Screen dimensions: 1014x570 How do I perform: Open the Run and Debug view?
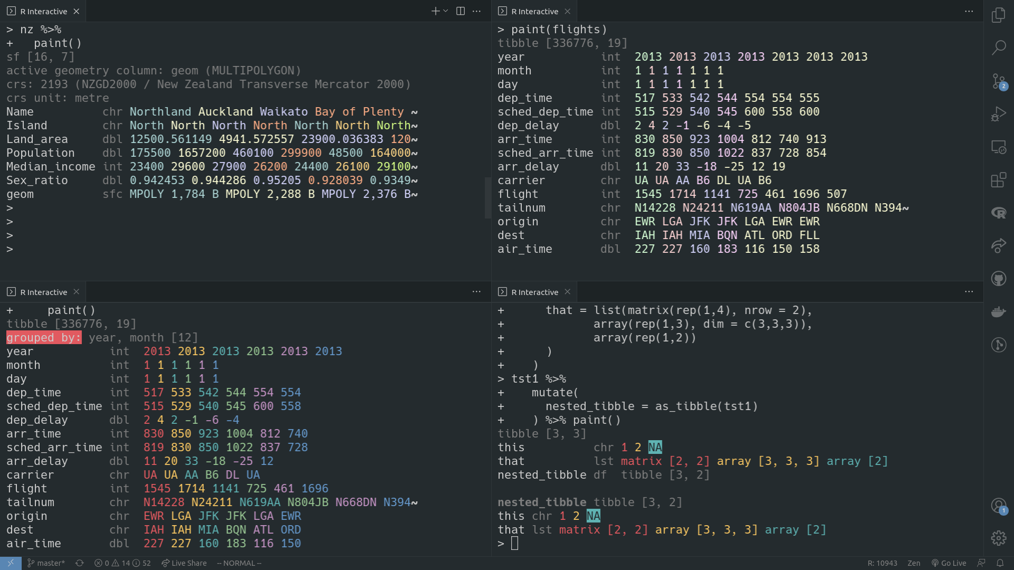998,114
